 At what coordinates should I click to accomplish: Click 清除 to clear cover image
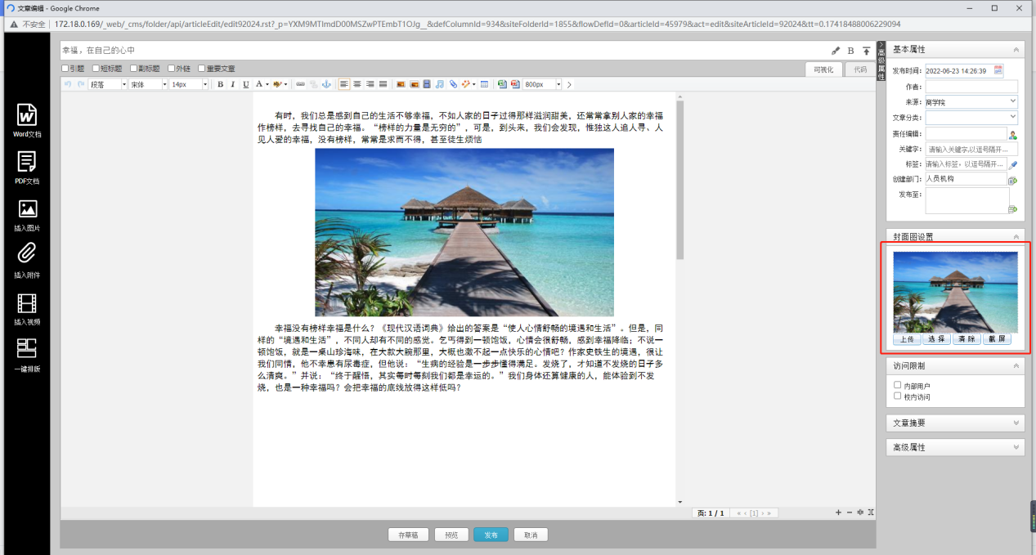tap(967, 339)
